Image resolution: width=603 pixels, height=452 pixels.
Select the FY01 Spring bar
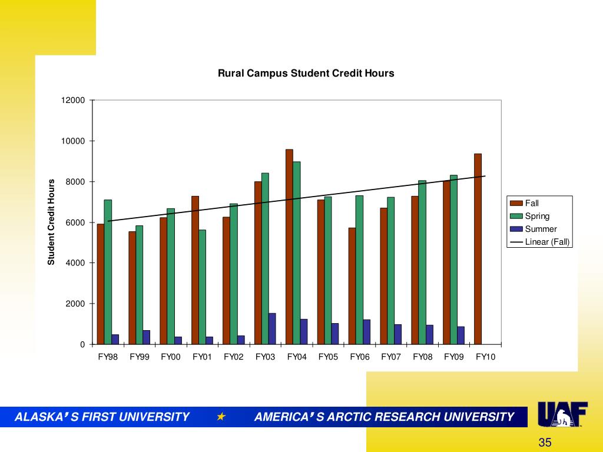click(203, 287)
